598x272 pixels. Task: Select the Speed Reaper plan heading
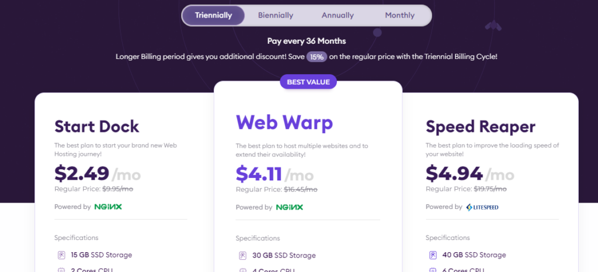click(x=481, y=126)
